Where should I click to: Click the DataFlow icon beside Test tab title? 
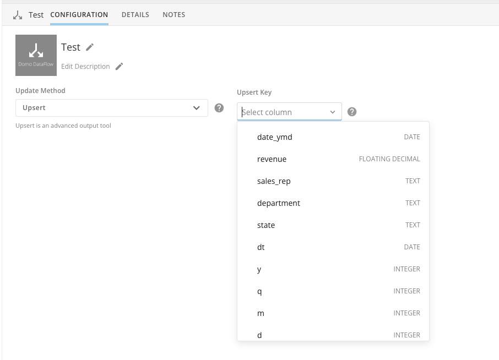[18, 15]
